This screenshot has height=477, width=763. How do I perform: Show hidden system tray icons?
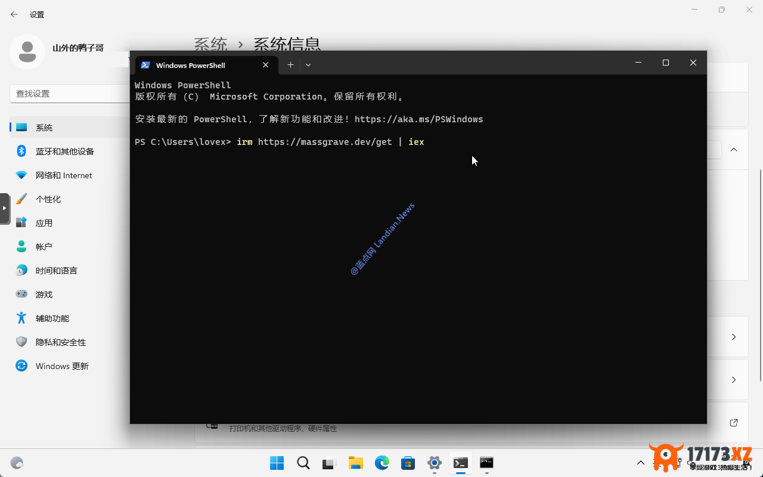641,463
